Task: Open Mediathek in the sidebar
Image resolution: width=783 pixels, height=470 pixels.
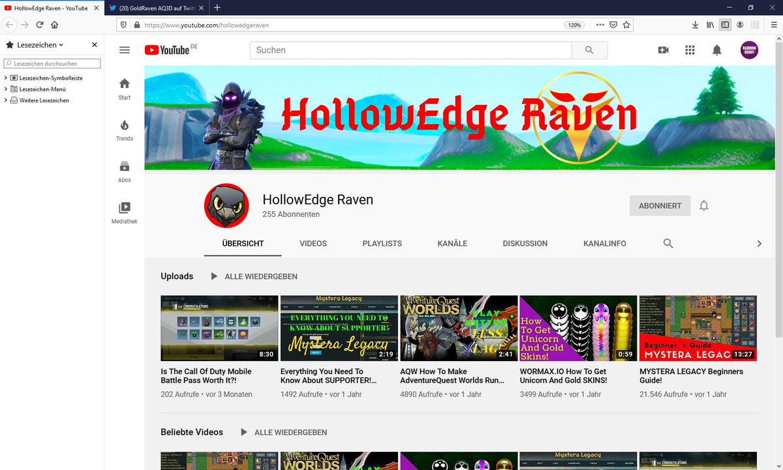Action: pyautogui.click(x=125, y=213)
